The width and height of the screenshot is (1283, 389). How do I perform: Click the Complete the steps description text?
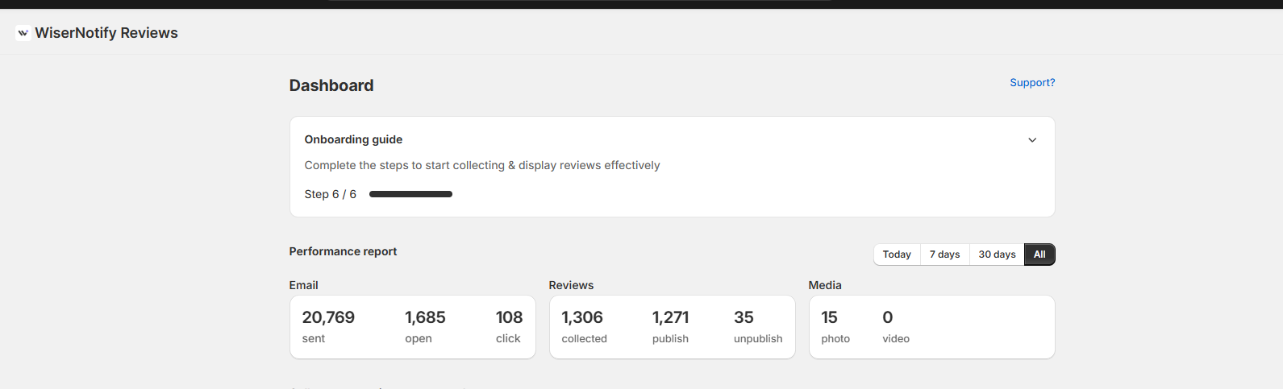tap(482, 165)
